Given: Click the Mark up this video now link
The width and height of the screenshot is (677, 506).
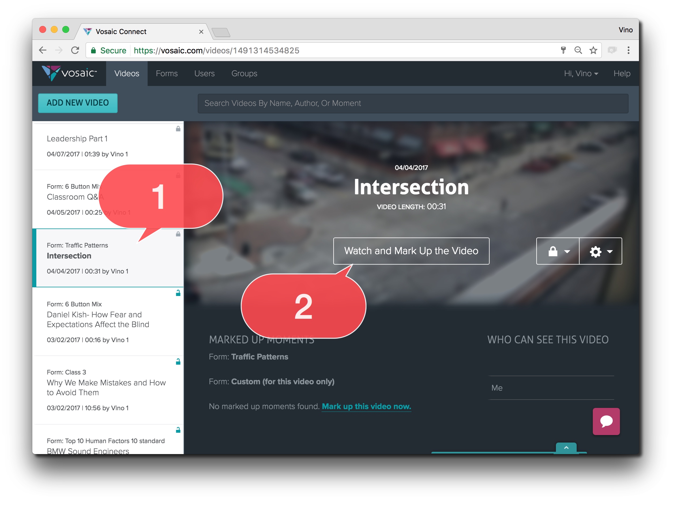Looking at the screenshot, I should pyautogui.click(x=366, y=406).
